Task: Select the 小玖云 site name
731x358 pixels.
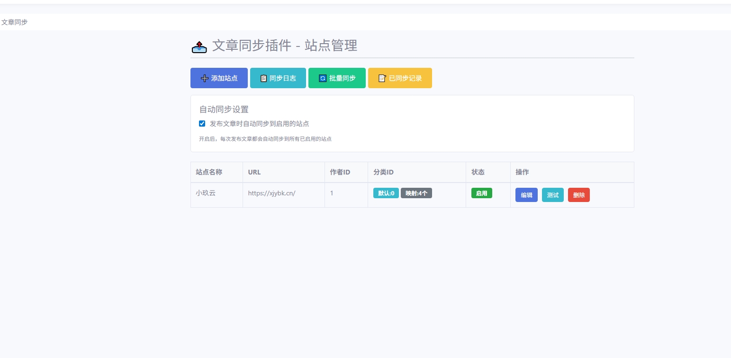Action: coord(206,193)
